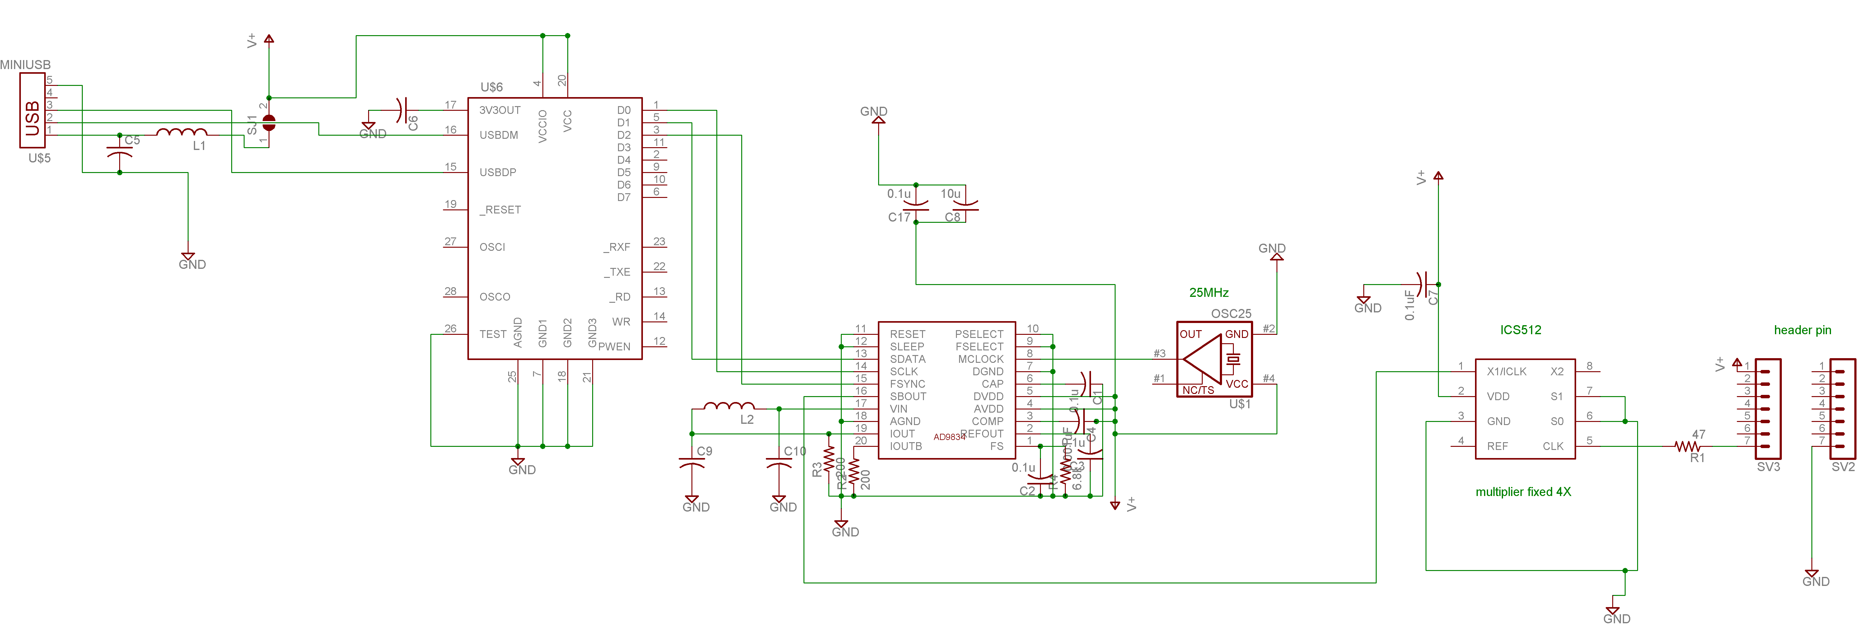This screenshot has width=1859, height=627.
Task: Click the R1 47 ohm resistor symbol
Action: (1687, 447)
